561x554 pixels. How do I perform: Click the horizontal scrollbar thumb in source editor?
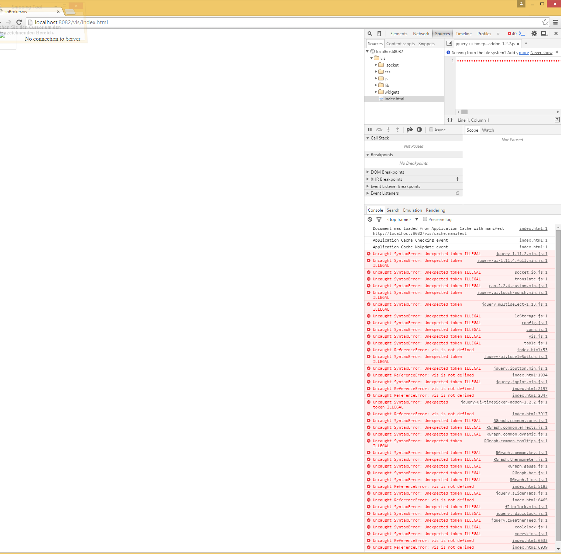tap(464, 112)
